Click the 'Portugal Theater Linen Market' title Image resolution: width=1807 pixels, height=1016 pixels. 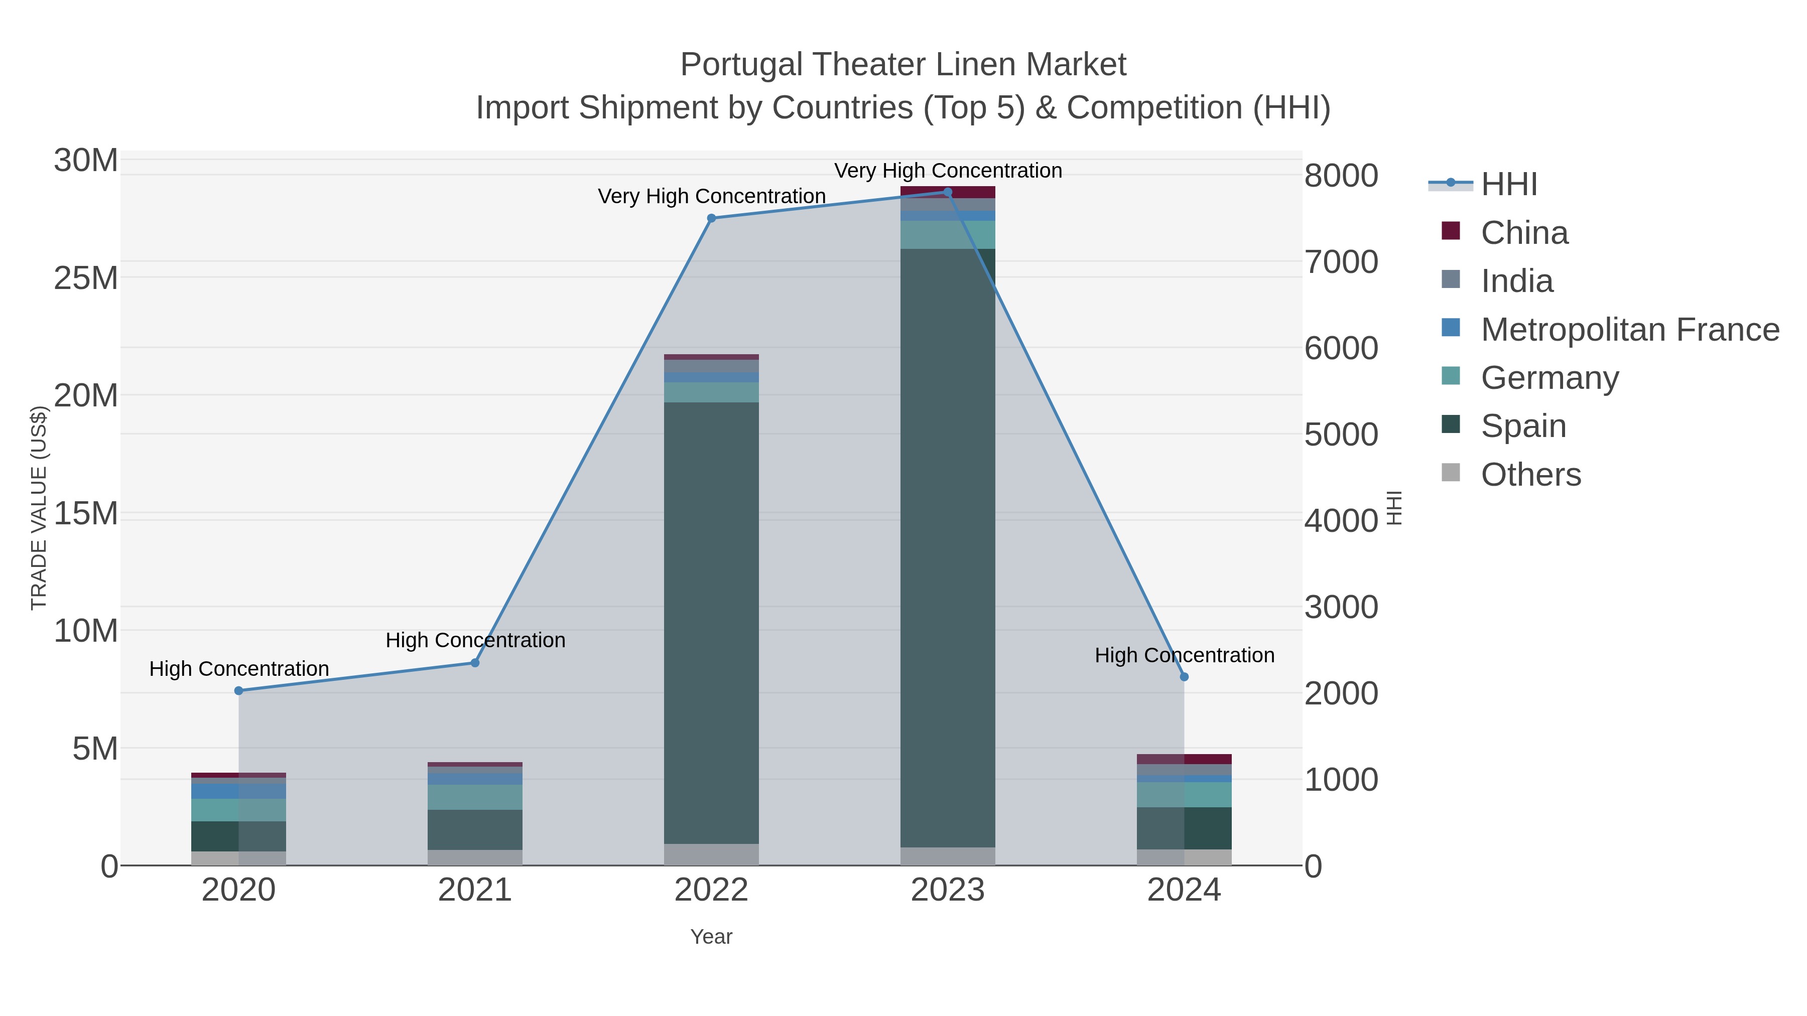point(903,65)
